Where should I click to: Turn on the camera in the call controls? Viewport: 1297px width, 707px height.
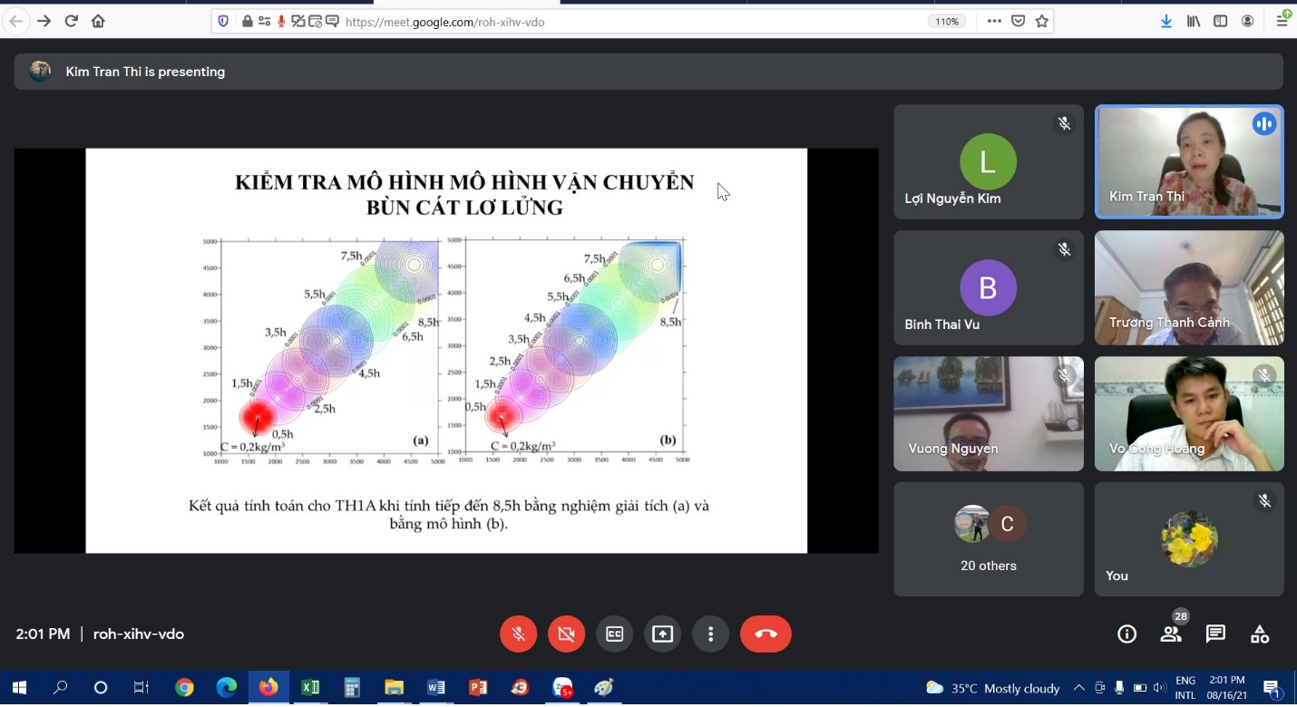[x=566, y=634]
